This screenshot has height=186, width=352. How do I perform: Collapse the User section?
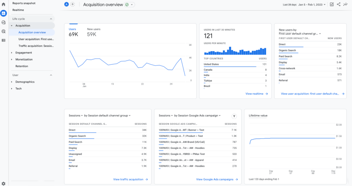point(51,75)
